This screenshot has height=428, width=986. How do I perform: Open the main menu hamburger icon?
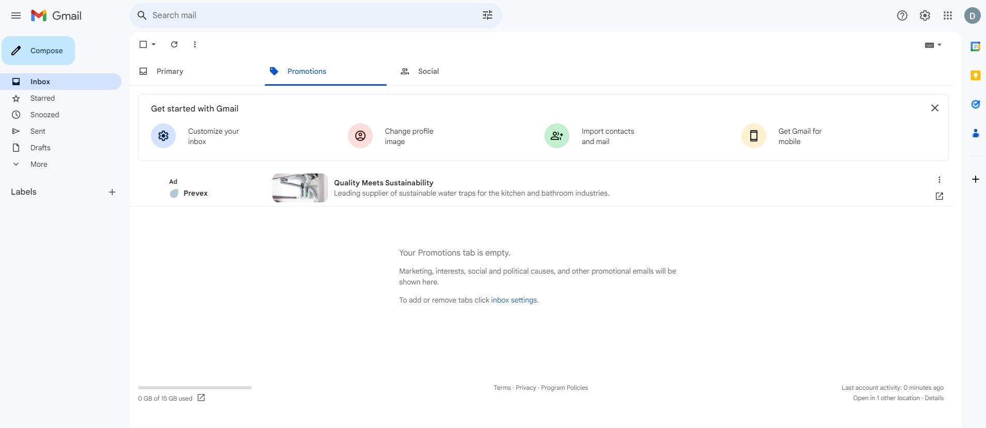tap(16, 15)
